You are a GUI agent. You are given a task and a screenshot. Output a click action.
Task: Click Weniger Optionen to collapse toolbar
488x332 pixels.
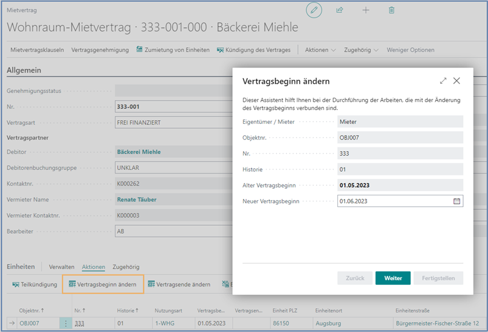pos(411,50)
